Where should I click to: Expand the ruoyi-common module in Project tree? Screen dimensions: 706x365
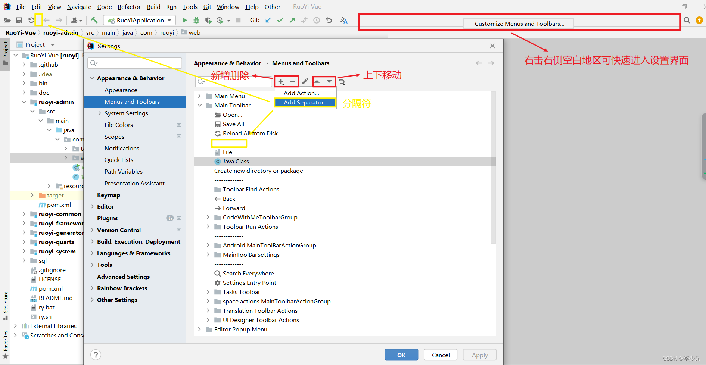pyautogui.click(x=24, y=214)
